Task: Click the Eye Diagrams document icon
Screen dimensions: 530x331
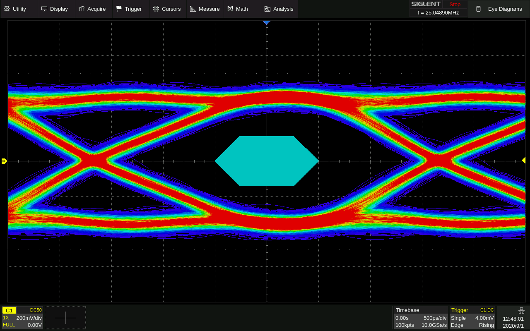Action: (x=478, y=9)
